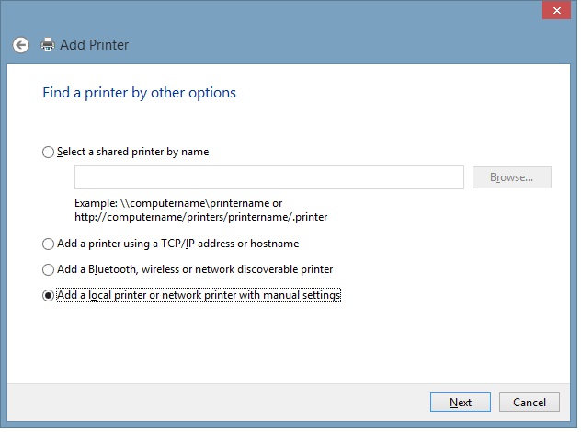Choose the TCP/IP address or hostname radio button
This screenshot has height=432, width=581.
(x=49, y=244)
